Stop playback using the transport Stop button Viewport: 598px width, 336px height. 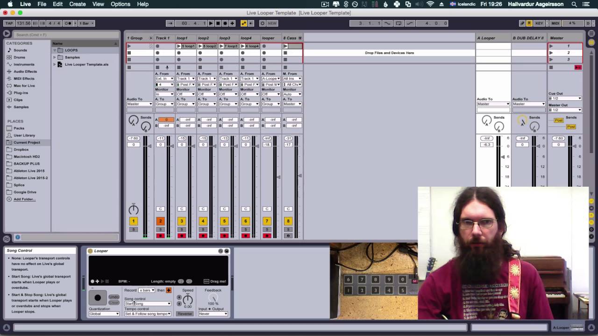(218, 23)
